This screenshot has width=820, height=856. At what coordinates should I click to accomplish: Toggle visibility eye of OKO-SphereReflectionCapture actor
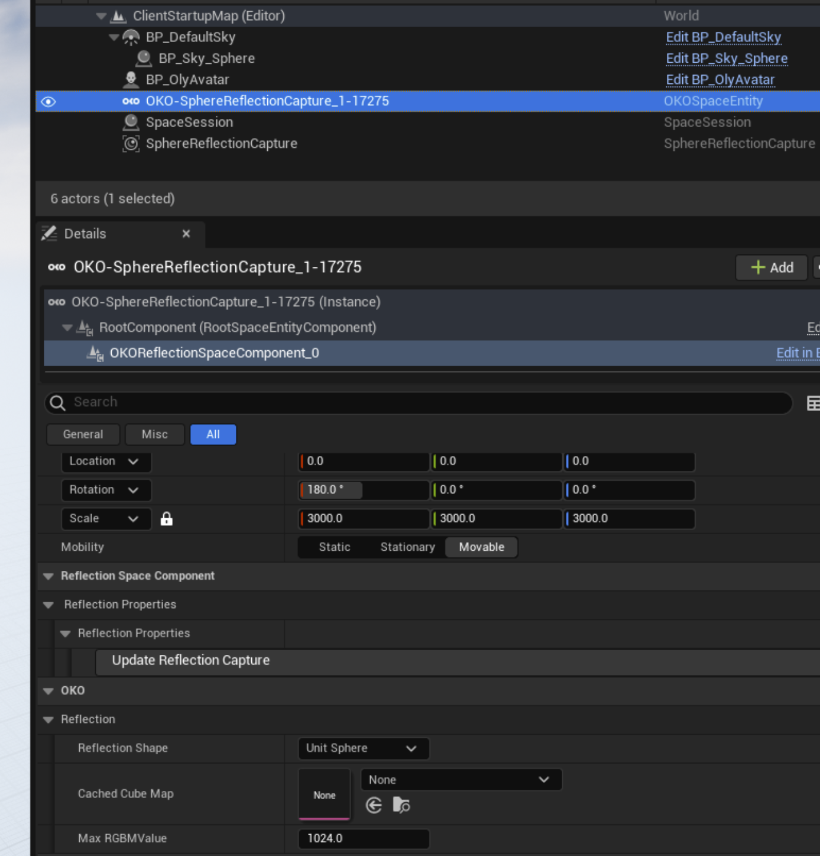48,102
